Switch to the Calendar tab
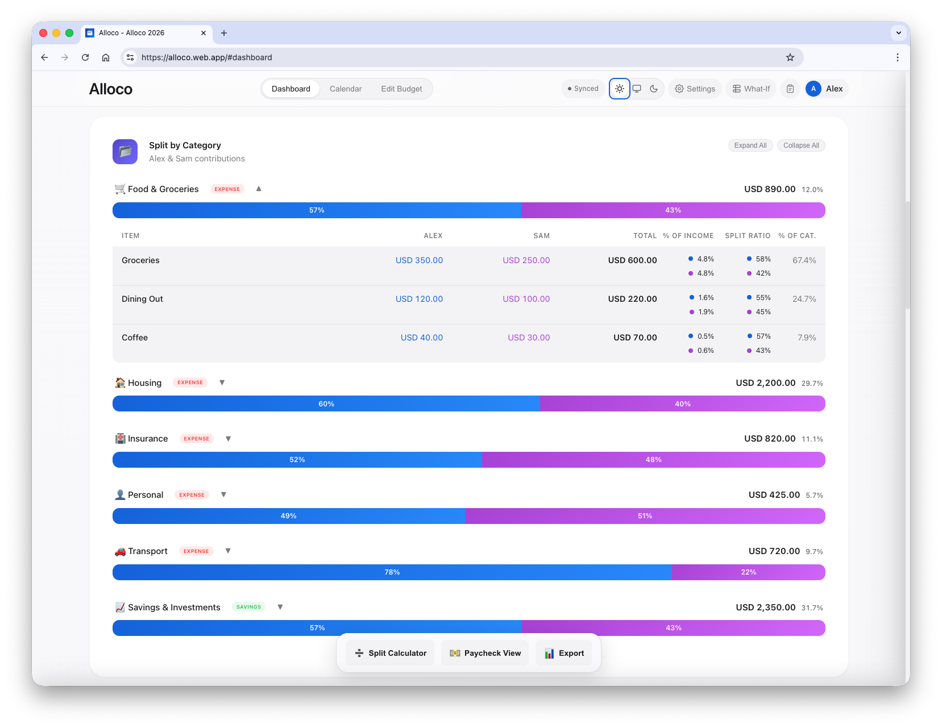This screenshot has width=942, height=728. (x=346, y=89)
